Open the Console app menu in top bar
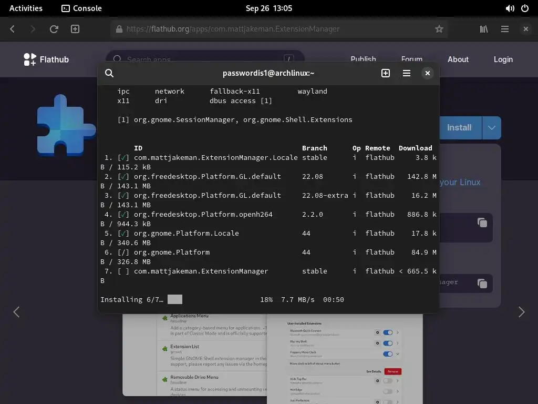Screen dimensions: 538x404 [x=81, y=8]
